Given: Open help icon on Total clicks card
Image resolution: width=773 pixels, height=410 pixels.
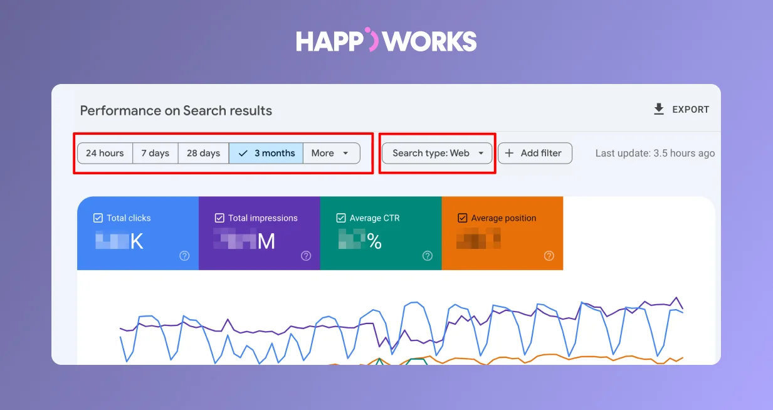Looking at the screenshot, I should [184, 256].
